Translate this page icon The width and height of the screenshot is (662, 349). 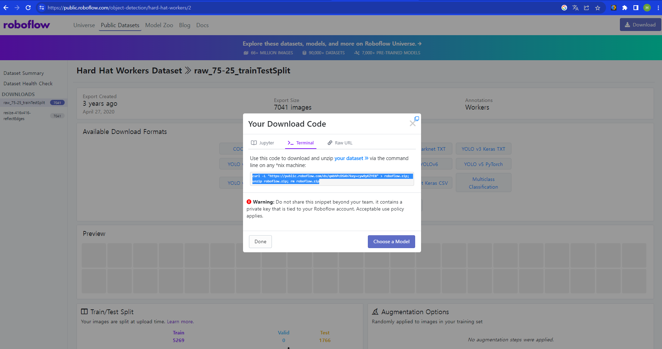pyautogui.click(x=575, y=8)
